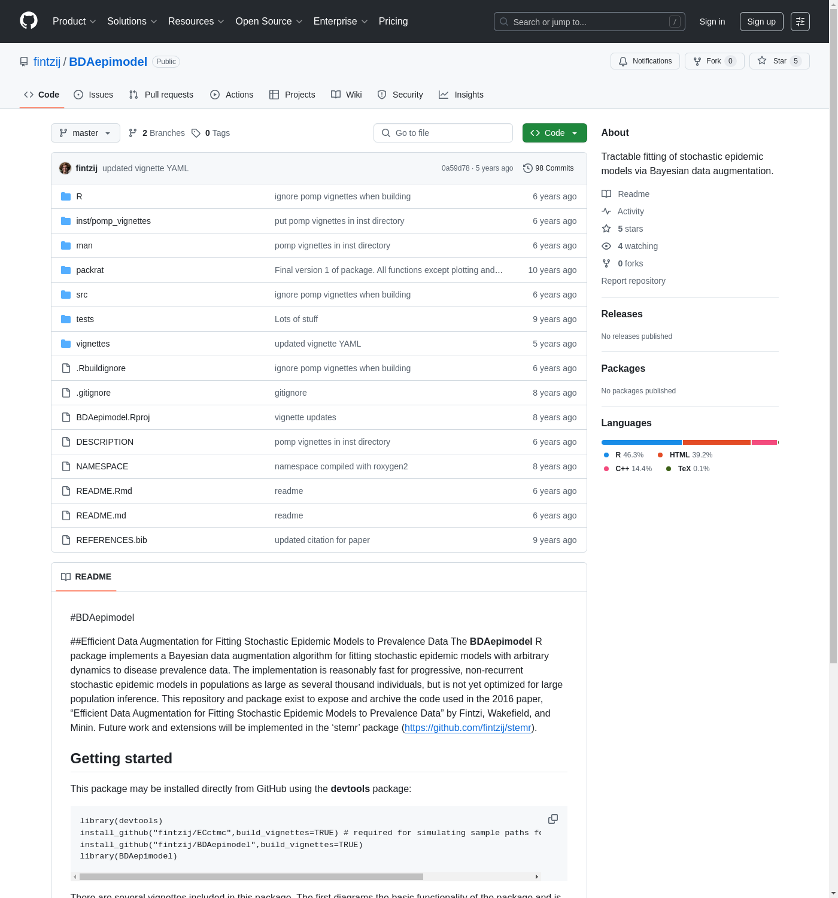Click the Notifications bell button

645,61
